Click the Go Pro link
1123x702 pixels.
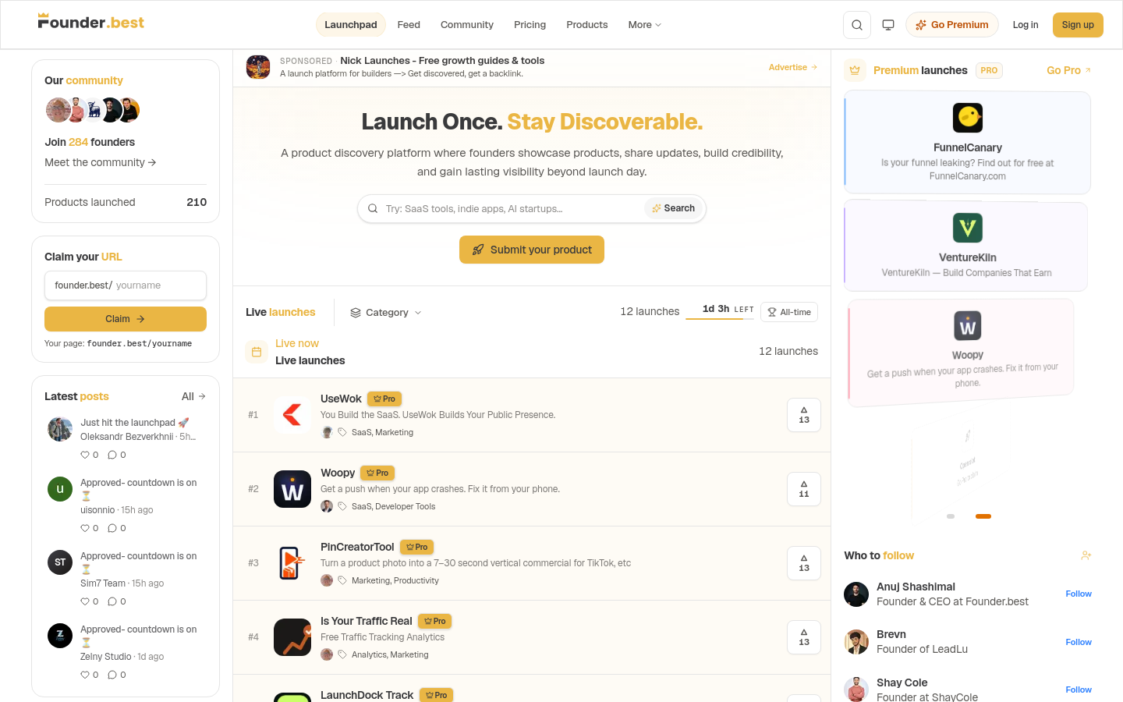pyautogui.click(x=1069, y=70)
